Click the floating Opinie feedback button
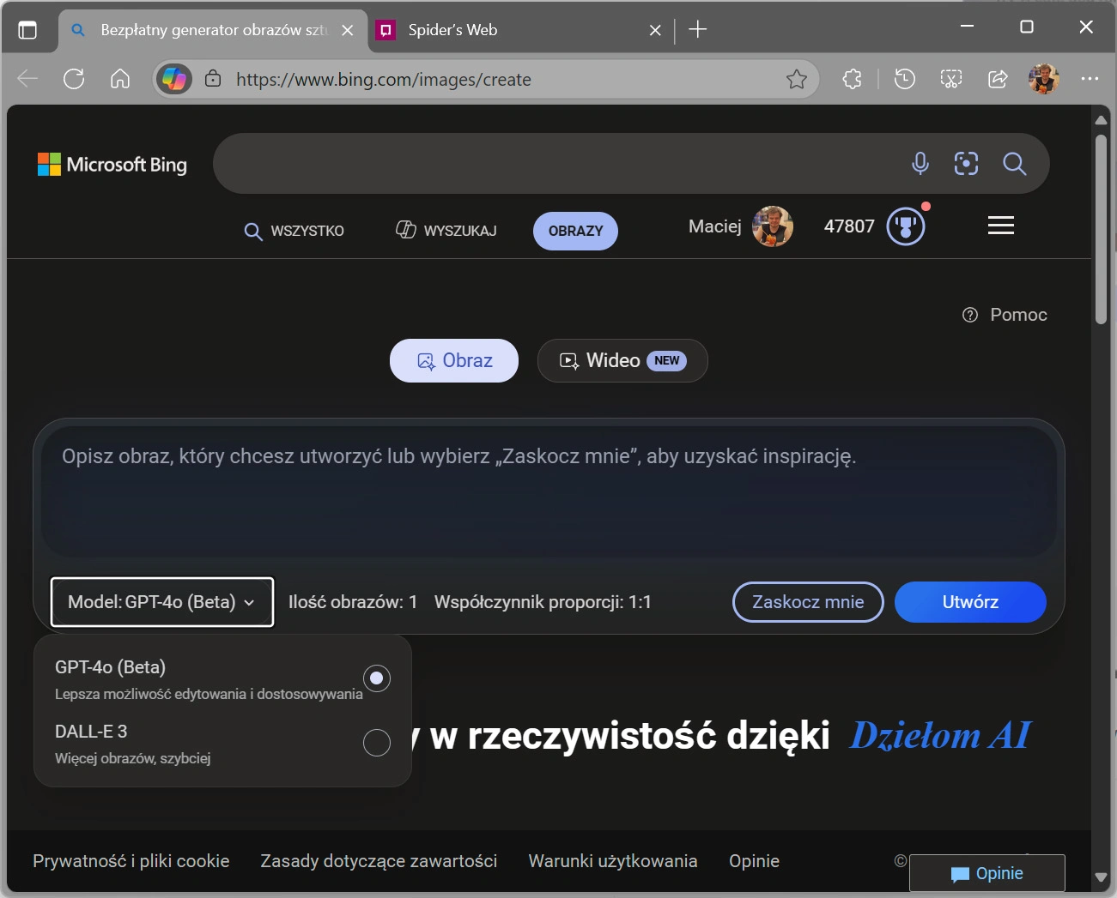Viewport: 1117px width, 898px height. (x=987, y=873)
